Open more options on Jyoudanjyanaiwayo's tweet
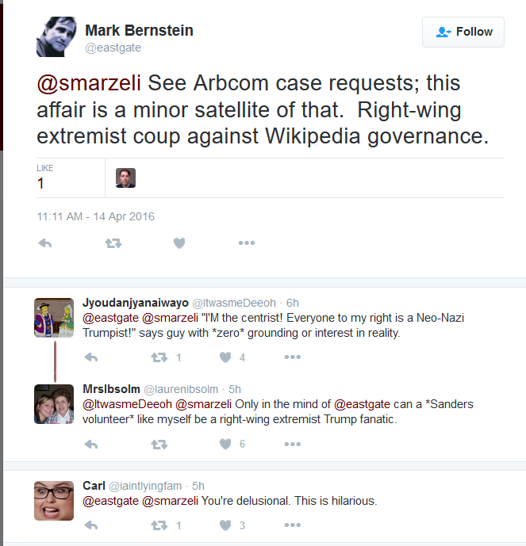526x546 pixels. pos(293,357)
